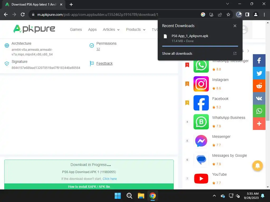This screenshot has height=202, width=270.
Task: Click the Feedback flag icon
Action: pos(92,64)
